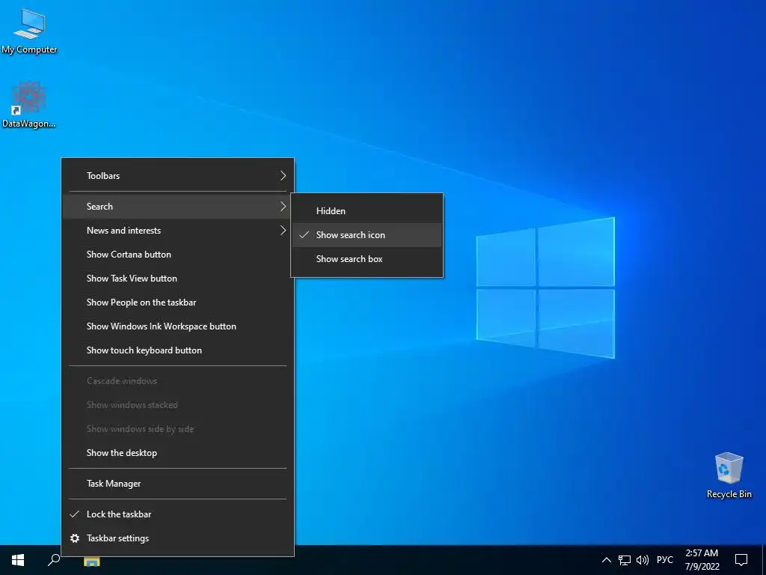Select the DataWagon desktop shortcut

[x=29, y=105]
